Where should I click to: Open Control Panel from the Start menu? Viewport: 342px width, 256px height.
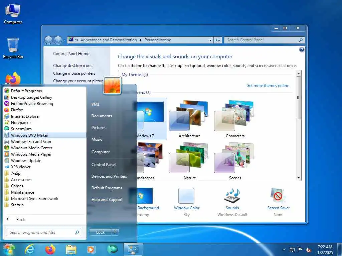click(x=104, y=165)
